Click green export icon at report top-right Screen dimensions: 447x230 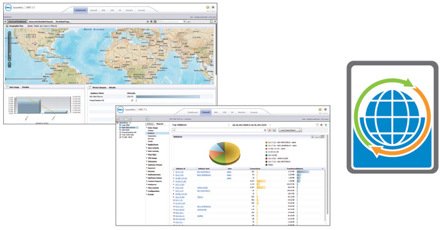tap(326, 125)
